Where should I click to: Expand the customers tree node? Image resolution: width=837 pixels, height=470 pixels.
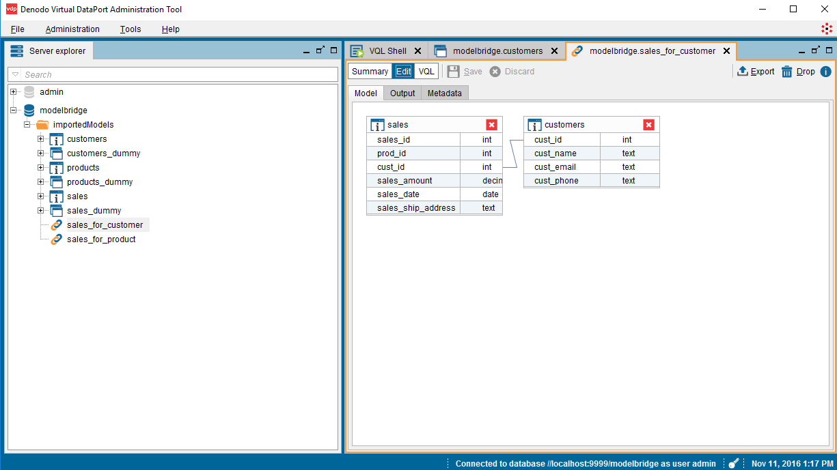point(41,139)
